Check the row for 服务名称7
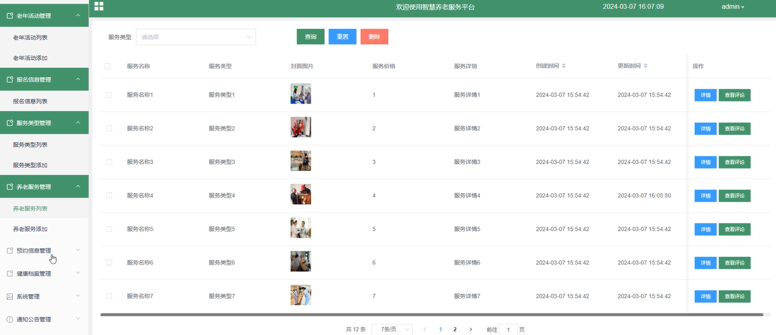 tap(109, 296)
